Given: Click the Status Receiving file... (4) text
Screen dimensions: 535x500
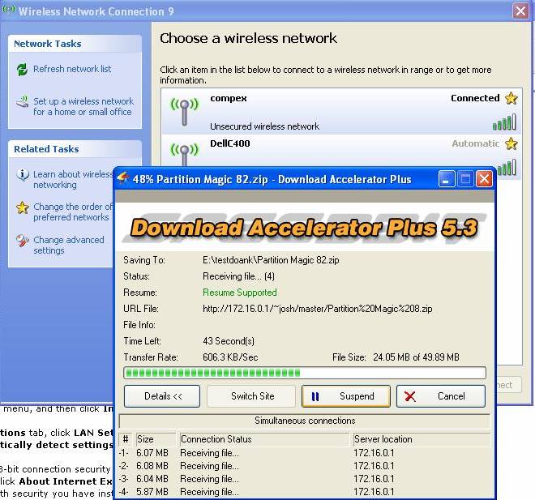Looking at the screenshot, I should [x=238, y=276].
